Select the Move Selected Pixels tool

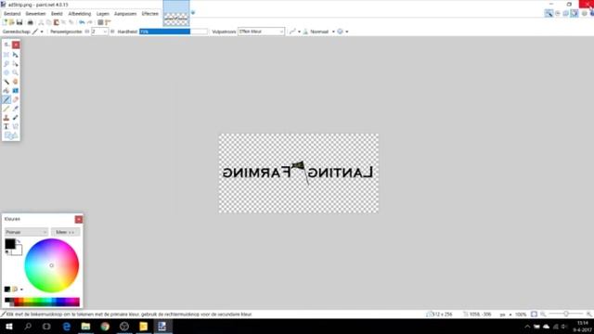[x=16, y=55]
